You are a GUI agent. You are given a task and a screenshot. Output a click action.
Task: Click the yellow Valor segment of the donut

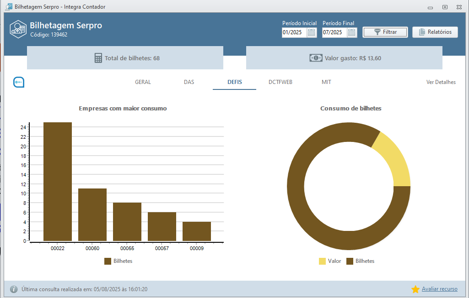[394, 161]
